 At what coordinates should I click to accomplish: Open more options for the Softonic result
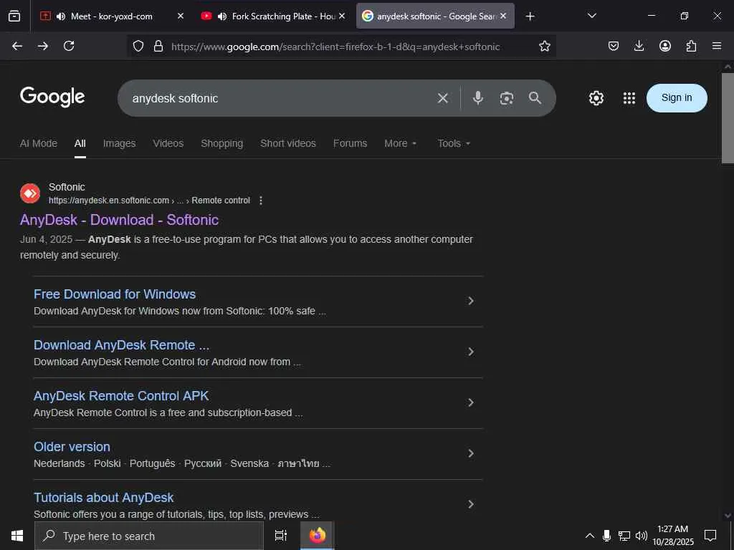(x=261, y=201)
